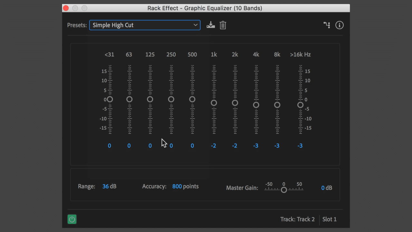Open the Presets dropdown showing Simple High Cut
This screenshot has height=232, width=412.
click(x=145, y=25)
